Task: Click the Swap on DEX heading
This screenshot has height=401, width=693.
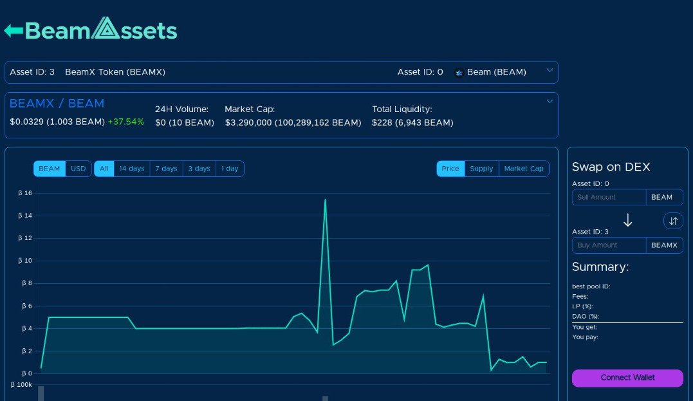Action: click(x=611, y=167)
